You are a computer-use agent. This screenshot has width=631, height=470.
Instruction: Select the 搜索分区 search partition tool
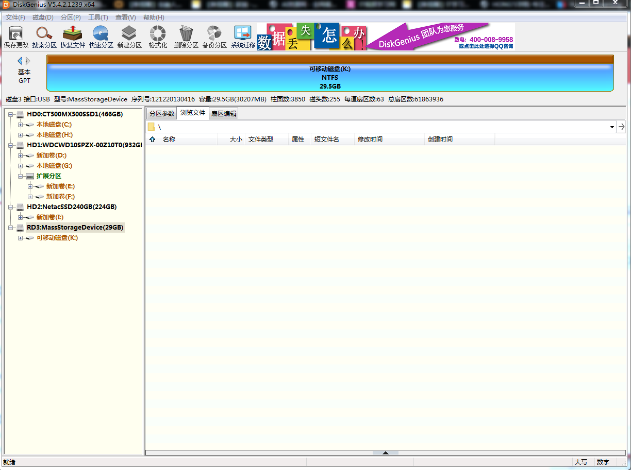coord(44,37)
